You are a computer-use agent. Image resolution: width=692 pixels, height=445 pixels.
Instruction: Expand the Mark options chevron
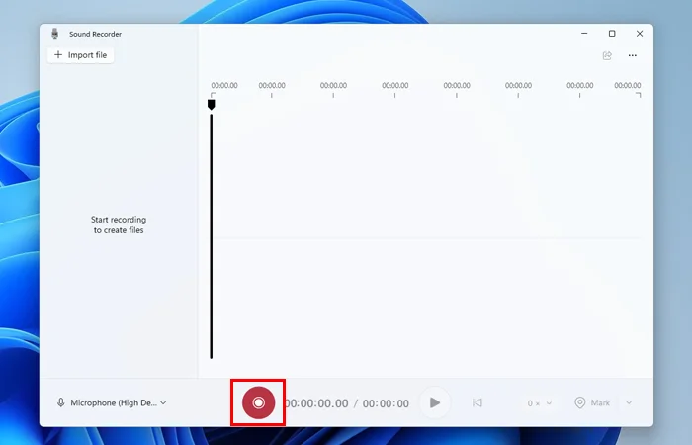(x=629, y=402)
